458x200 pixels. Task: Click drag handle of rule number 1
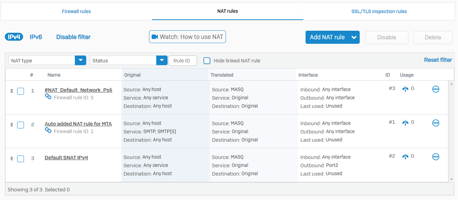pyautogui.click(x=11, y=91)
